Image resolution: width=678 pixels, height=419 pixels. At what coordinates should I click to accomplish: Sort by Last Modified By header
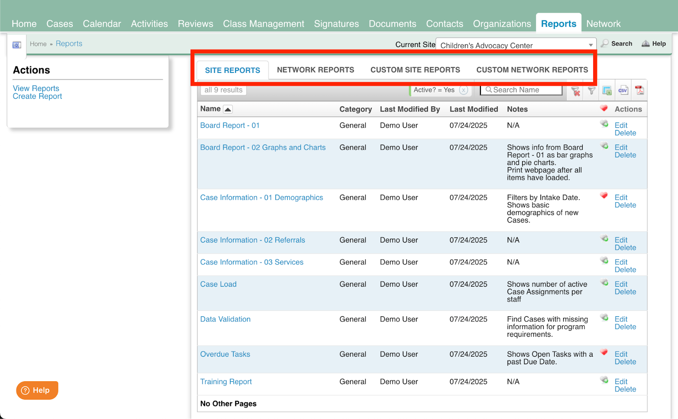tap(410, 109)
